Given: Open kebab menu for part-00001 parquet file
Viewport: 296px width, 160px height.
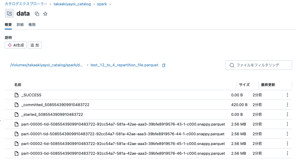Looking at the screenshot, I should 287,134.
